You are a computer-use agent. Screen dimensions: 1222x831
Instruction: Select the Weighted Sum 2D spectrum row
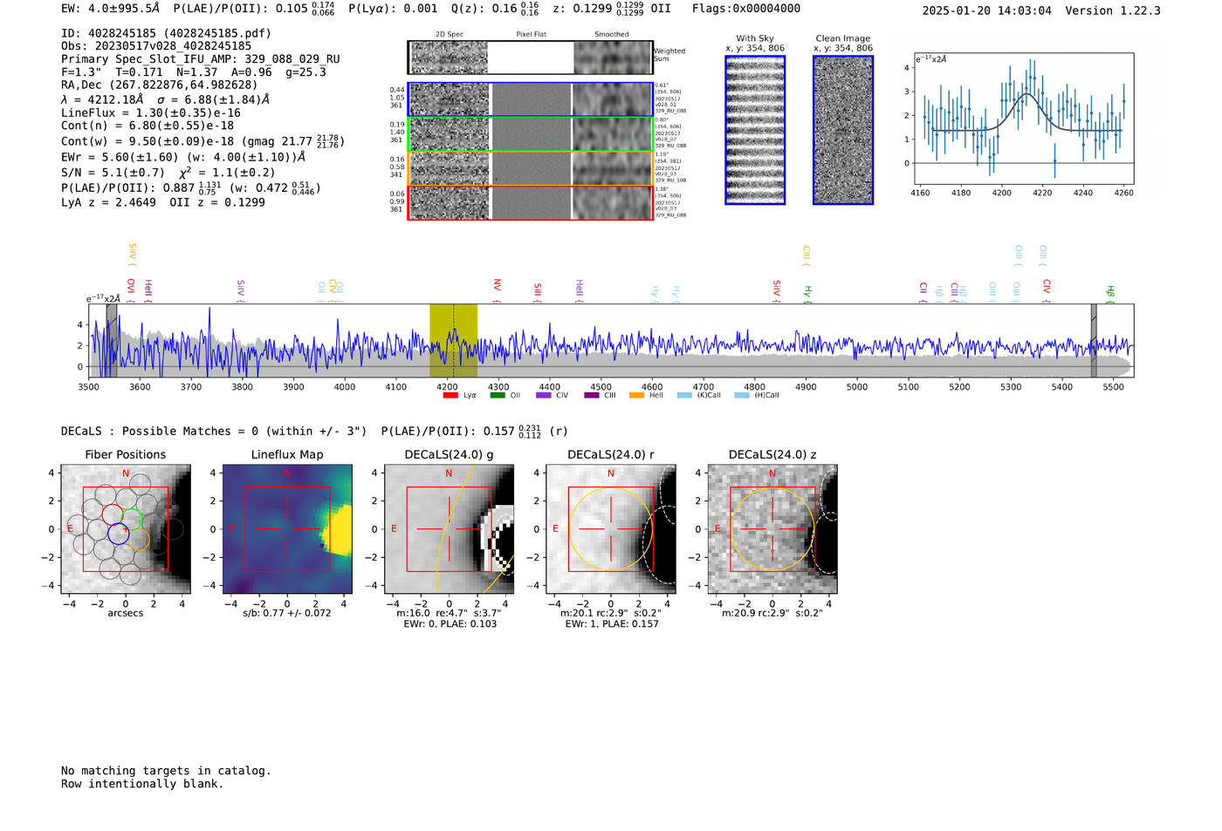click(x=531, y=58)
